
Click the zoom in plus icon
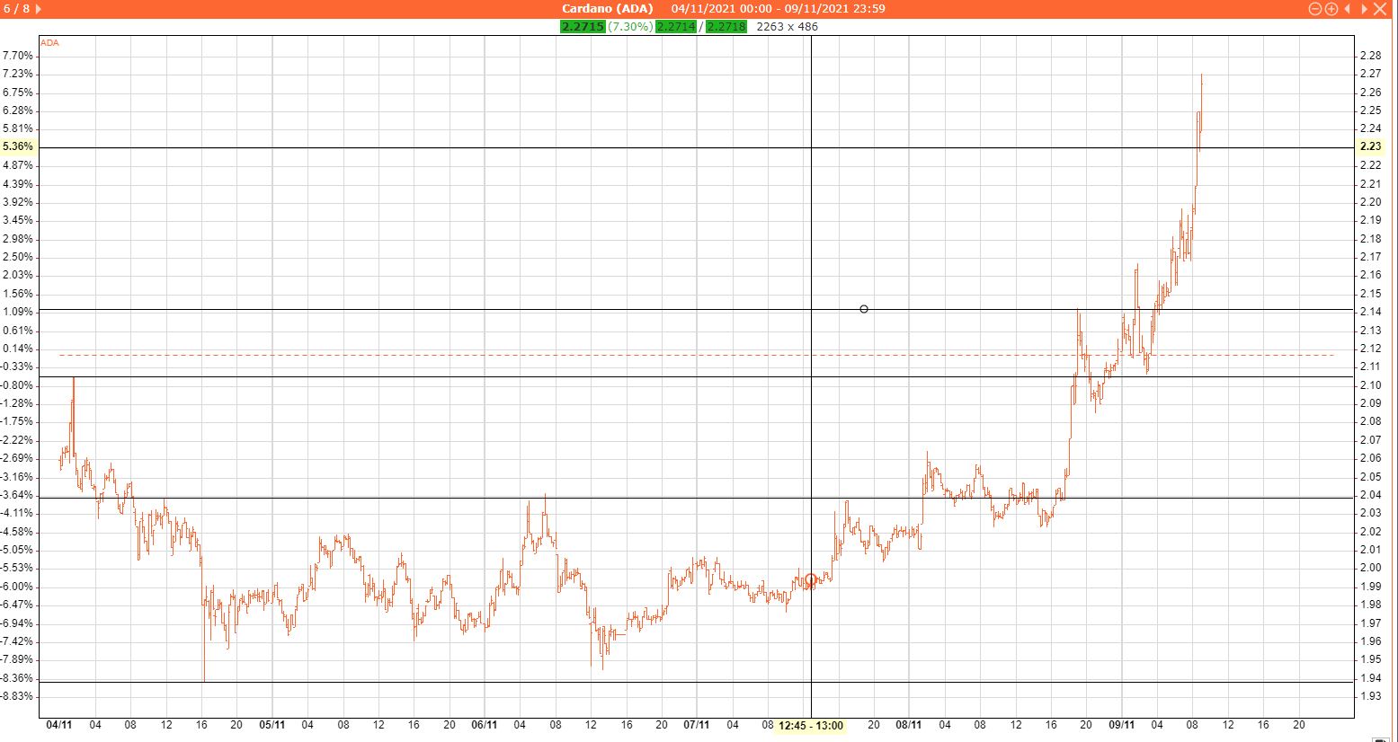1331,9
